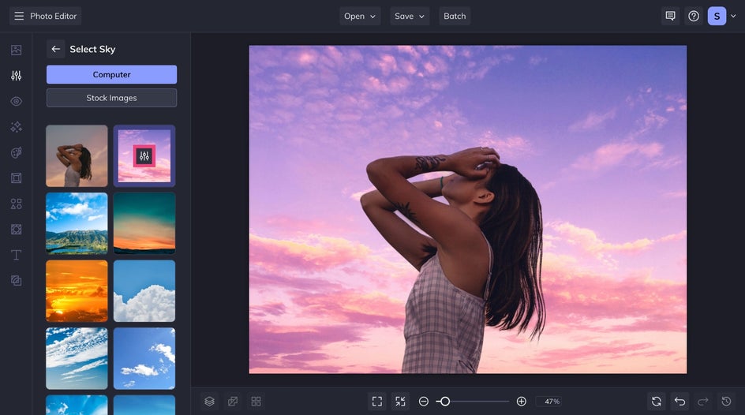Click the fit to screen icon

(x=377, y=402)
